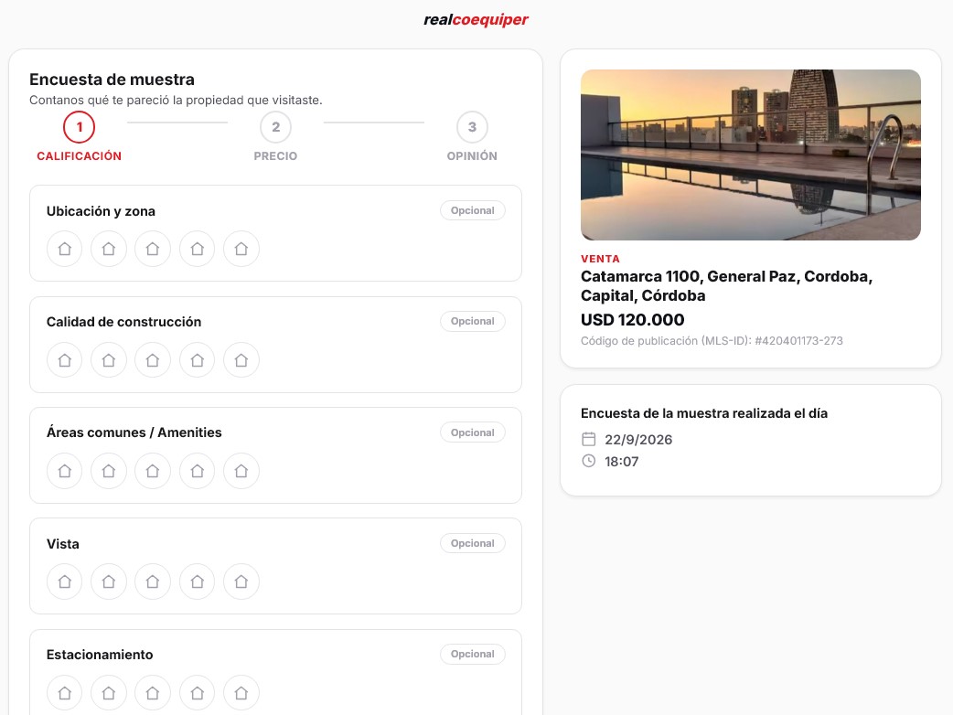Click the calendar icon beside 22/9/2026
This screenshot has height=715, width=953.
click(x=588, y=439)
